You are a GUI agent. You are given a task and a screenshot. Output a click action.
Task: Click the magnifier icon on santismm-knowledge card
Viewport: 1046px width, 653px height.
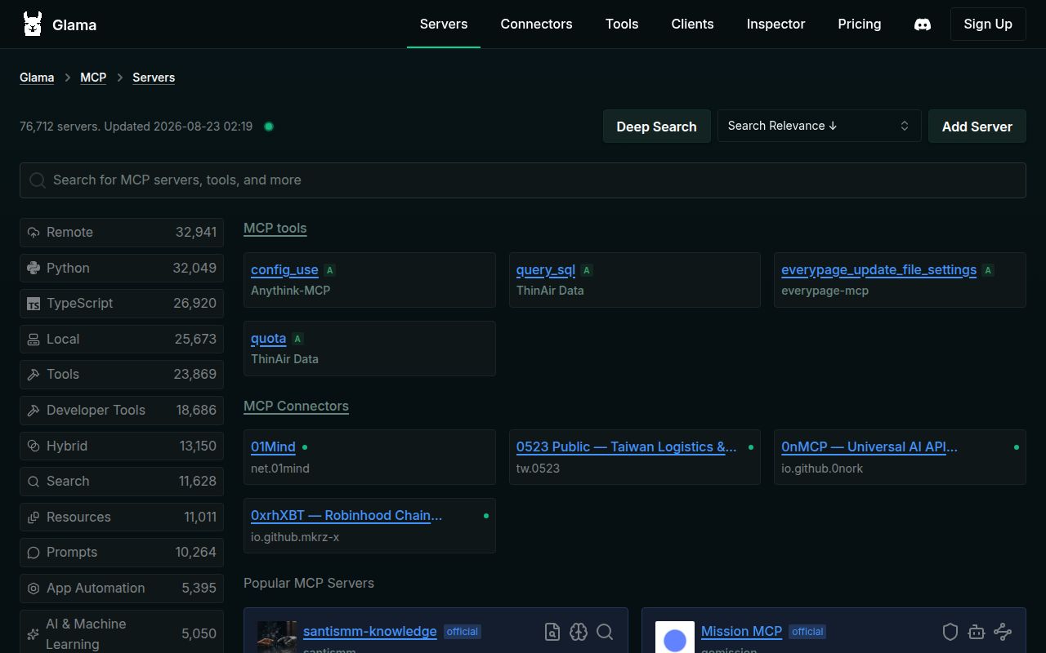coord(605,632)
